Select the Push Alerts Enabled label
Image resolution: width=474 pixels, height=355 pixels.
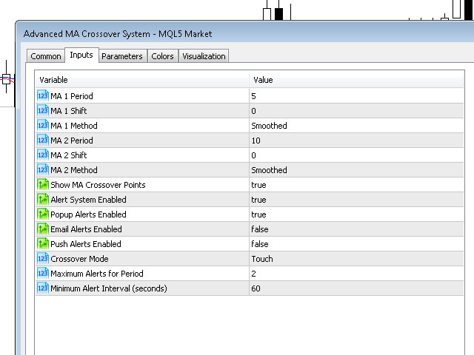(86, 244)
